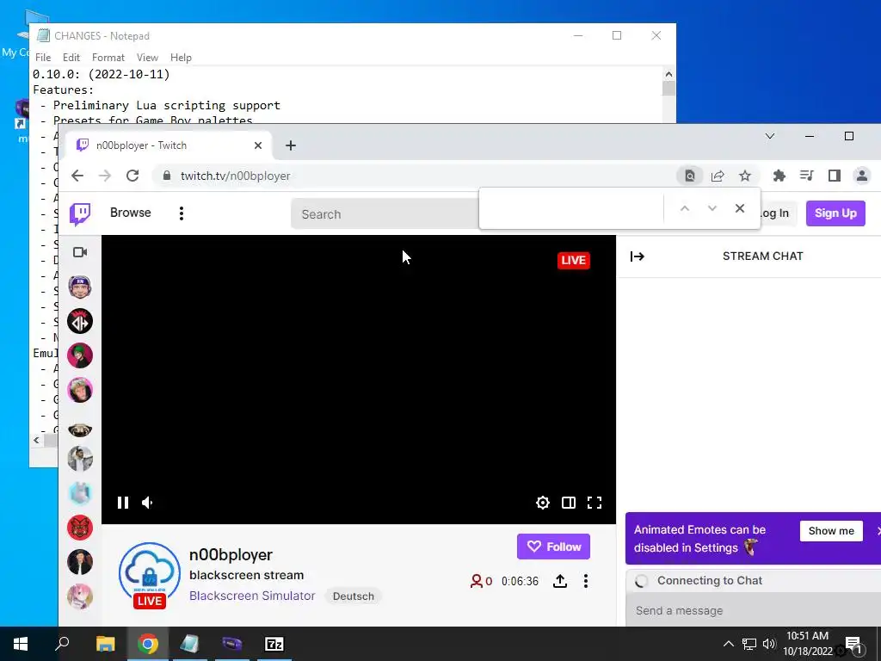This screenshot has width=881, height=661.
Task: Click the find-in-page magnifier icon in the address bar
Action: click(689, 176)
